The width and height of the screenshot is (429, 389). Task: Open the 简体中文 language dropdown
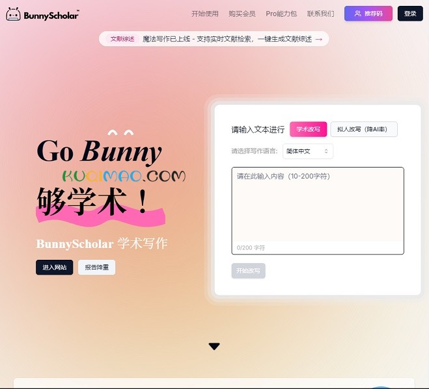click(x=308, y=151)
